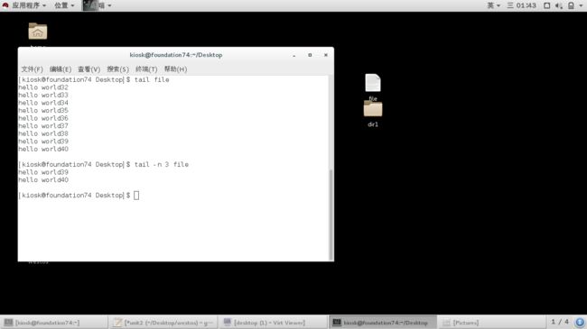Switch to Pictures taskbar window

(491, 323)
